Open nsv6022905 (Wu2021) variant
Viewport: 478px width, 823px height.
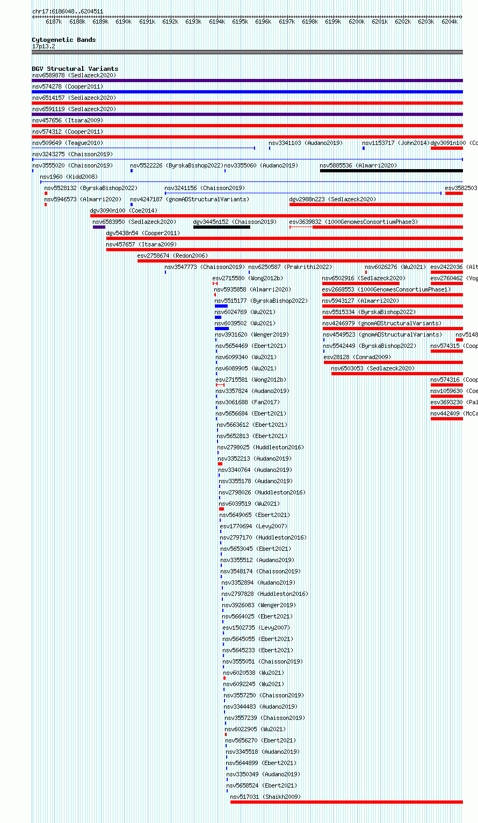255,730
